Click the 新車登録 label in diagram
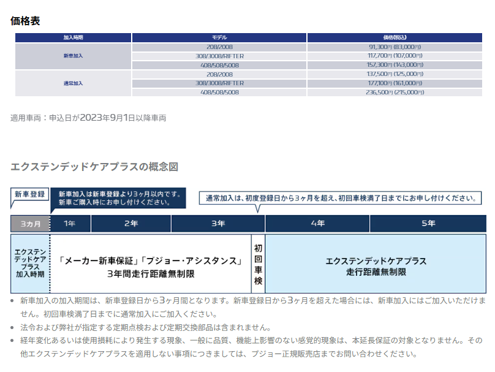 29,194
